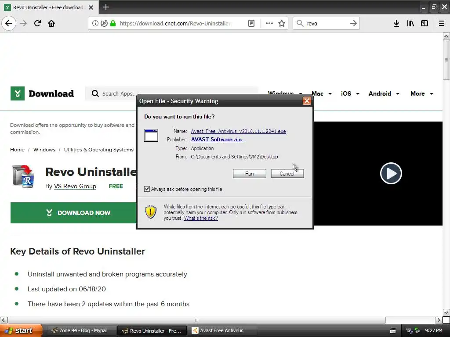Bookmark this page with star icon
This screenshot has height=337, width=450.
click(282, 23)
